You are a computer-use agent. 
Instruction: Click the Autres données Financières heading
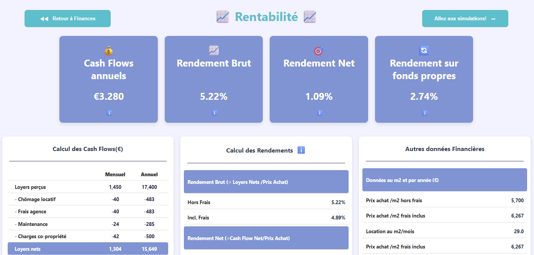(445, 149)
